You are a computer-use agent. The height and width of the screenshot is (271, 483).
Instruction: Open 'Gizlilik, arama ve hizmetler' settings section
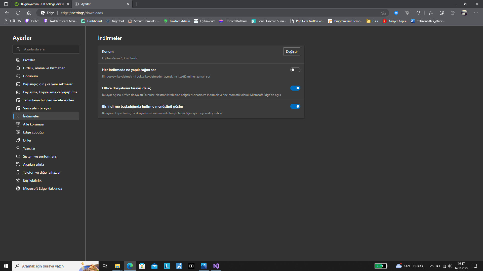click(44, 68)
